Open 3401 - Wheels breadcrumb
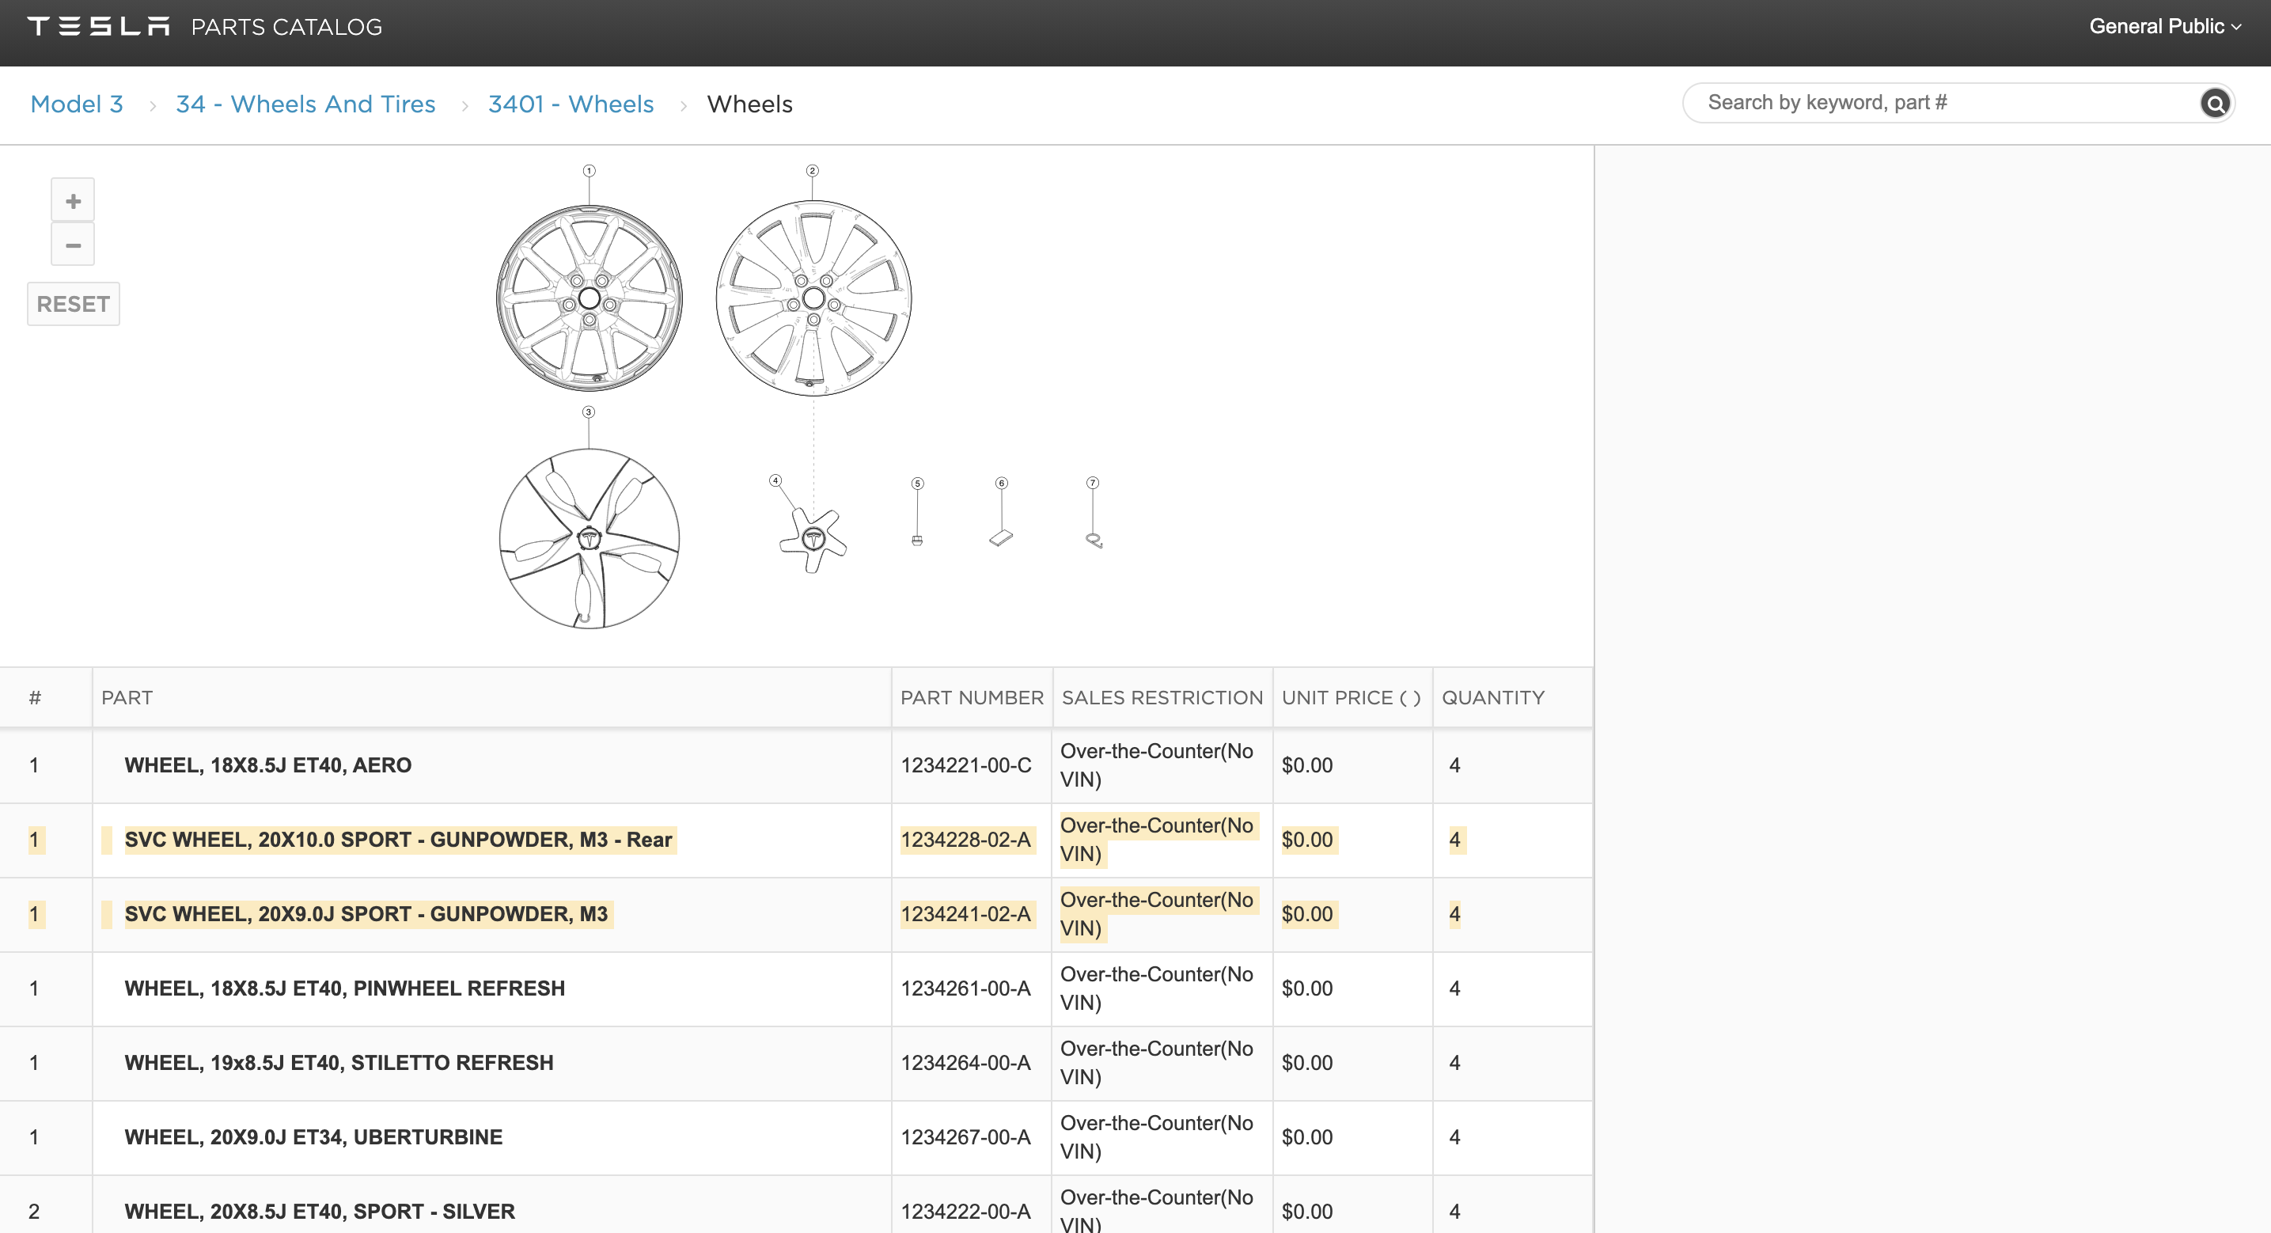Screen dimensions: 2271x1233 [x=571, y=104]
